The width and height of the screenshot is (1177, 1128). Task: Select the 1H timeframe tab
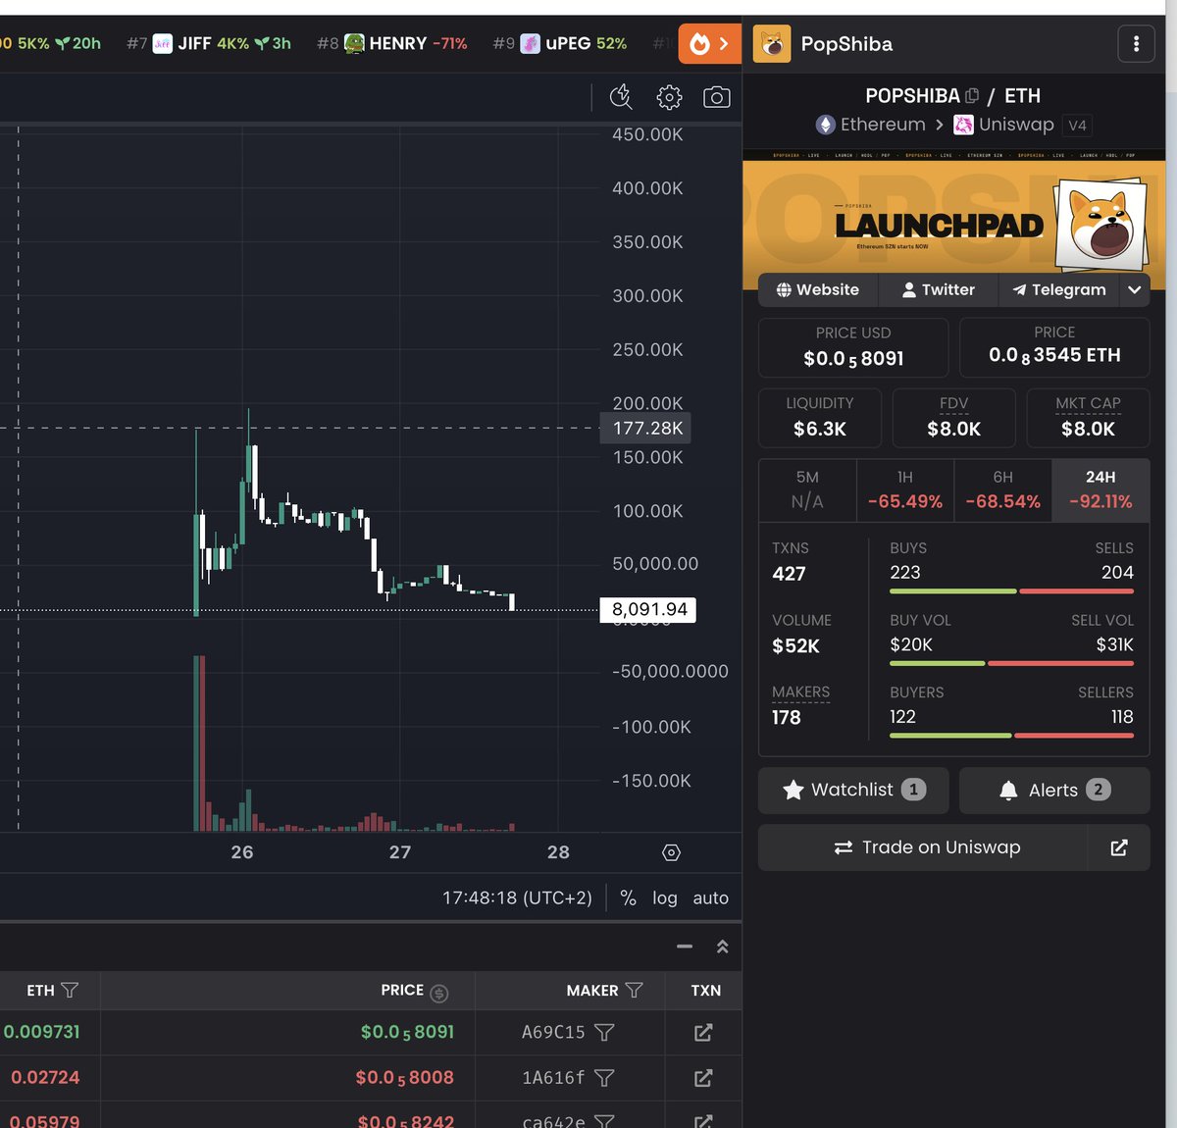[905, 489]
